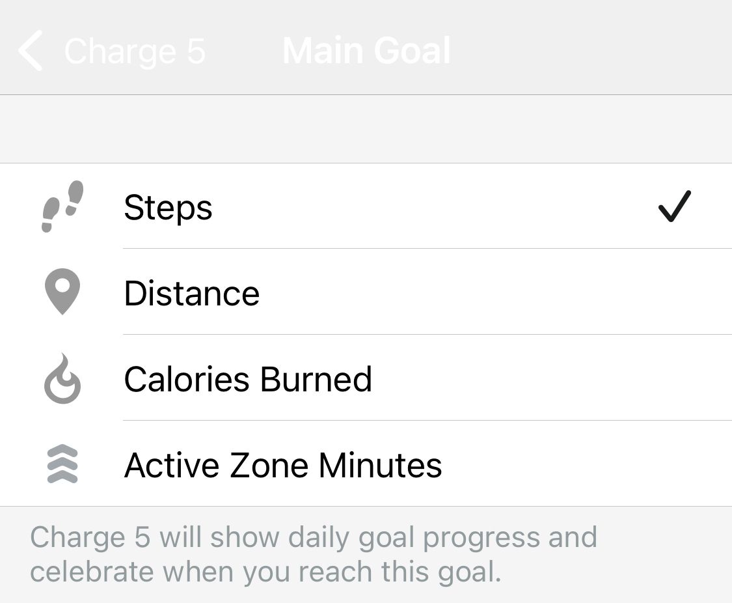This screenshot has height=603, width=732.
Task: Click the flame icon for Calories Burned
Action: [62, 378]
